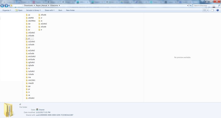Image resolution: width=221 pixels, height=118 pixels.
Task: Select the in folder
Action: pos(28,68)
